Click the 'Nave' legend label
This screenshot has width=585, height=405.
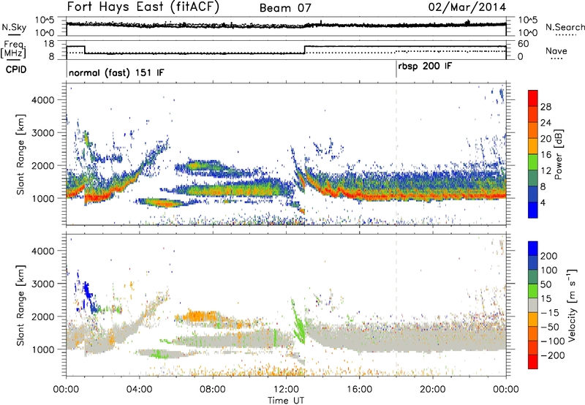point(556,50)
